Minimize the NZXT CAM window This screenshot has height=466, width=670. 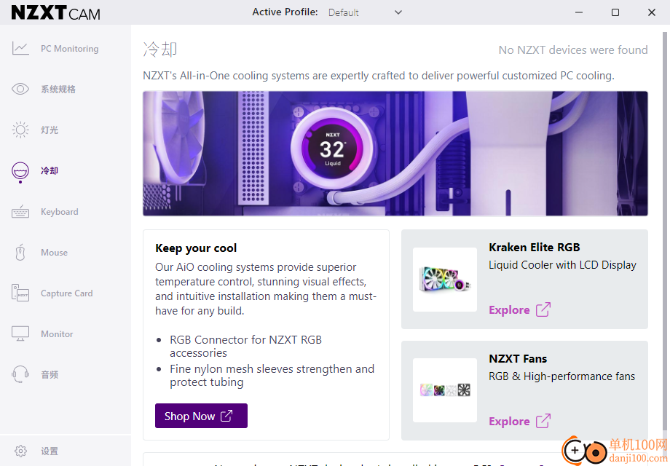(x=579, y=12)
